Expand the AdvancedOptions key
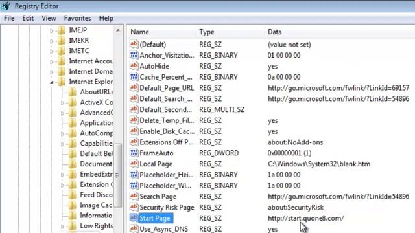 (x=62, y=113)
